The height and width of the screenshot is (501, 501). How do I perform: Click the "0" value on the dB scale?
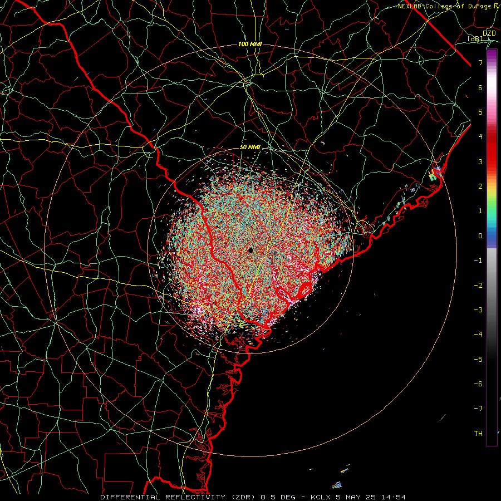click(x=480, y=236)
